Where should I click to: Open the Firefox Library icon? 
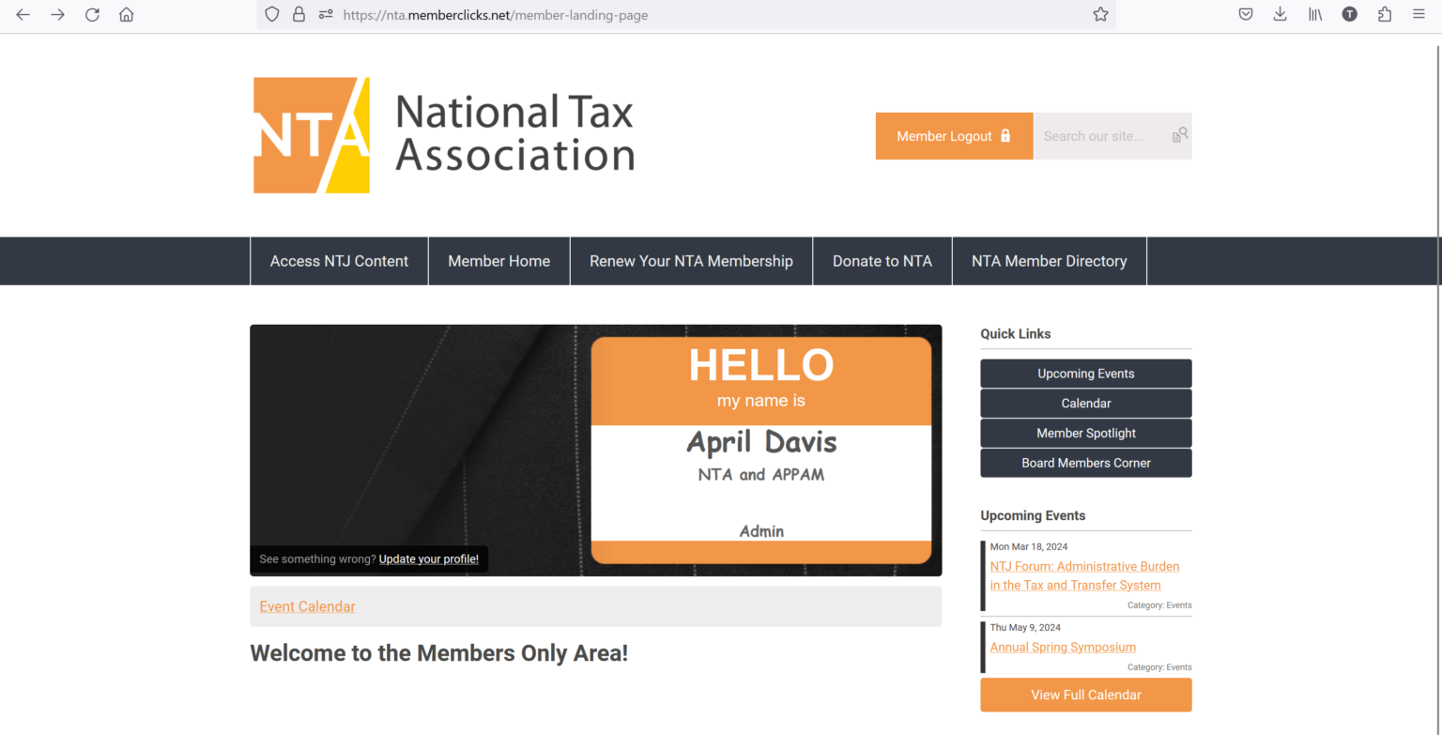coord(1314,14)
